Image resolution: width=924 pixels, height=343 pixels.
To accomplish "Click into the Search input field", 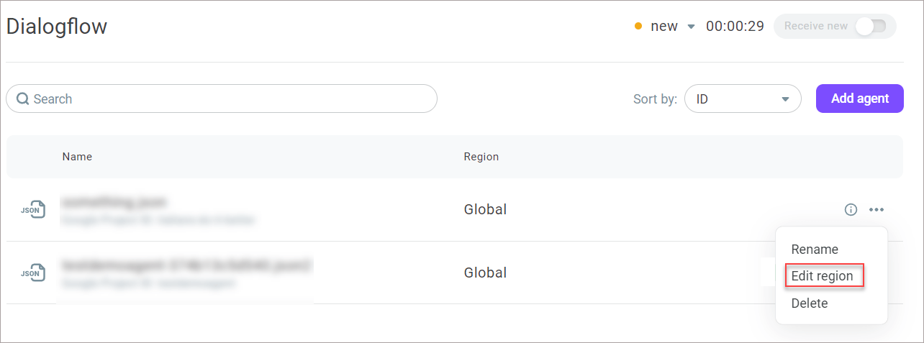I will click(222, 99).
